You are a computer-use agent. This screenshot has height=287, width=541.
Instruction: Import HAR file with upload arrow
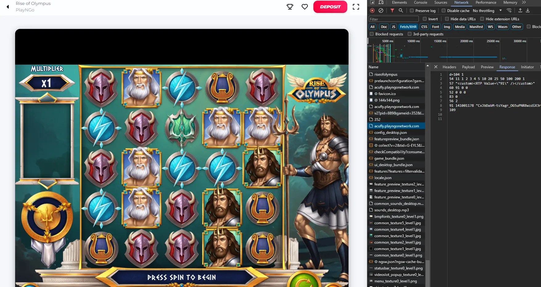point(520,10)
